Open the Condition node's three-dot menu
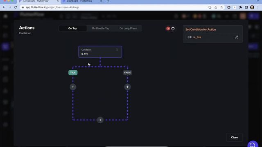The image size is (262, 147). pos(117,50)
